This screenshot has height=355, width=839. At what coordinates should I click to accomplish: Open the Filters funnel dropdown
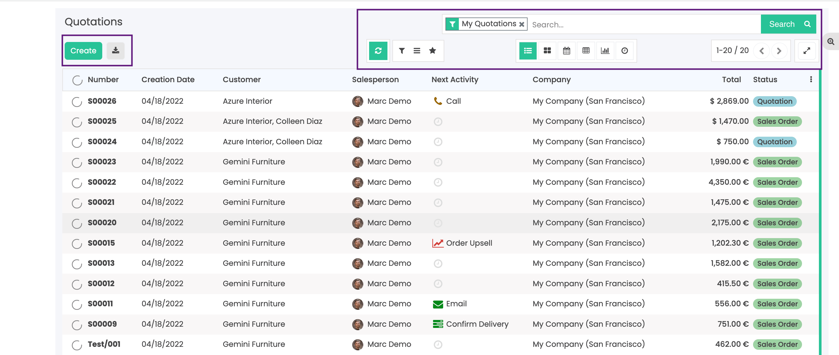coord(402,50)
